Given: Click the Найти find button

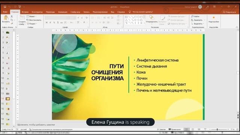Looking at the screenshot, I should pyautogui.click(x=195, y=16).
